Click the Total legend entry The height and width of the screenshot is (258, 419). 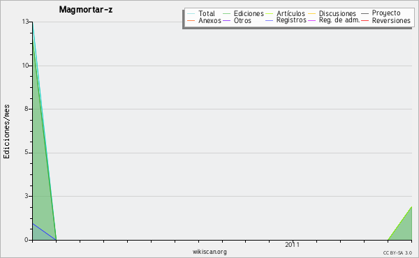[201, 13]
